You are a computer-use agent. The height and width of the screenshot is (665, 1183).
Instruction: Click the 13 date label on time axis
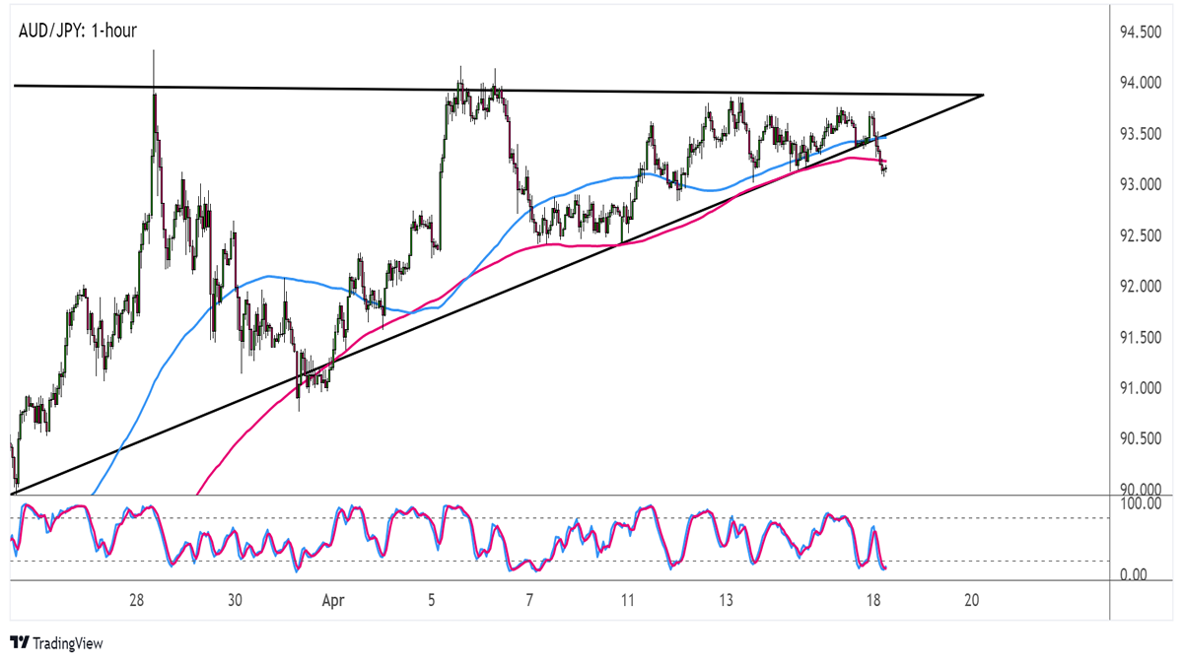click(x=726, y=599)
